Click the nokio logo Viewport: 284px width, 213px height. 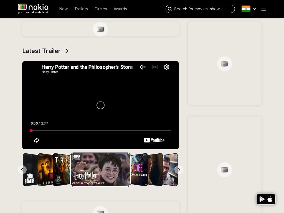(x=33, y=9)
